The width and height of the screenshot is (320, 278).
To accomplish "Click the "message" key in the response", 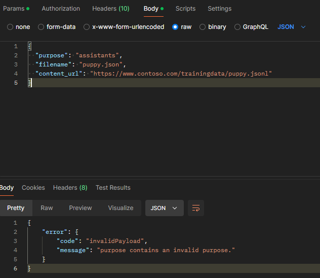I will coord(73,250).
